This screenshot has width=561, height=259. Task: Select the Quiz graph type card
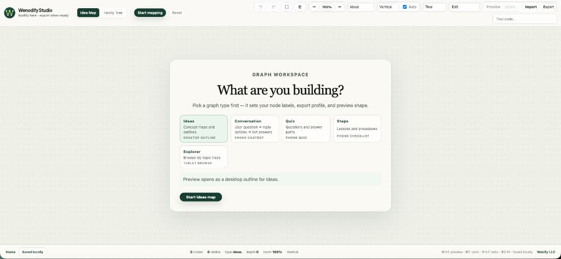(x=306, y=129)
